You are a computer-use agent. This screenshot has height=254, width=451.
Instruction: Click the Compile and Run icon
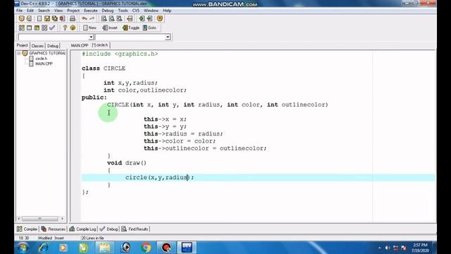click(37, 28)
